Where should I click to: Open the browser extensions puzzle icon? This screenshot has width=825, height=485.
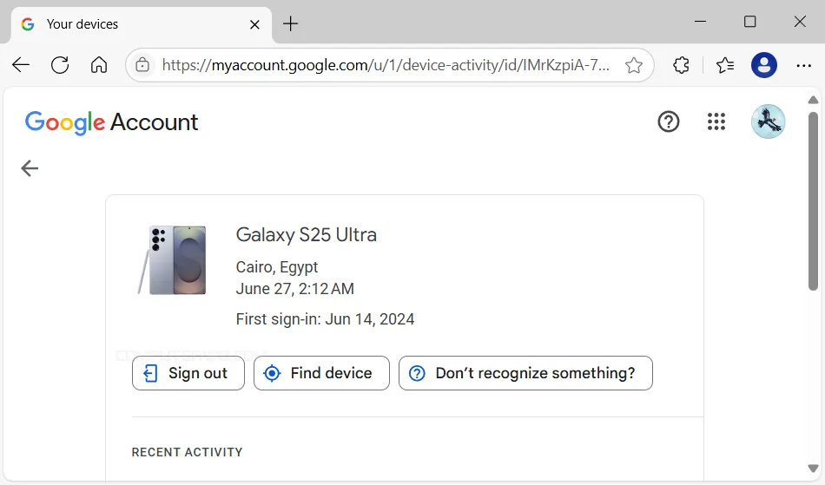682,65
